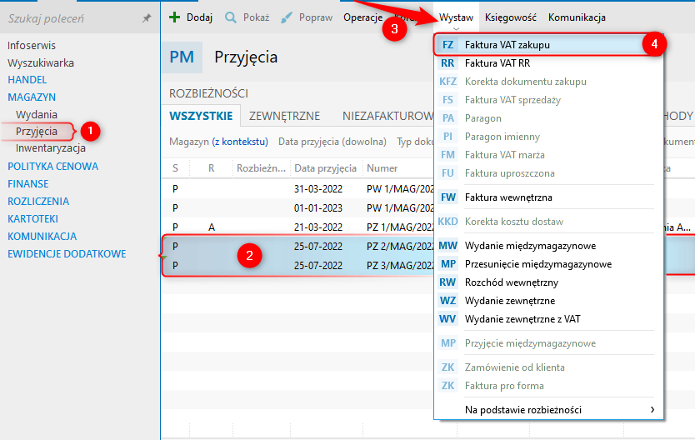695x440 pixels.
Task: Click the PM module icon
Action: pos(182,57)
